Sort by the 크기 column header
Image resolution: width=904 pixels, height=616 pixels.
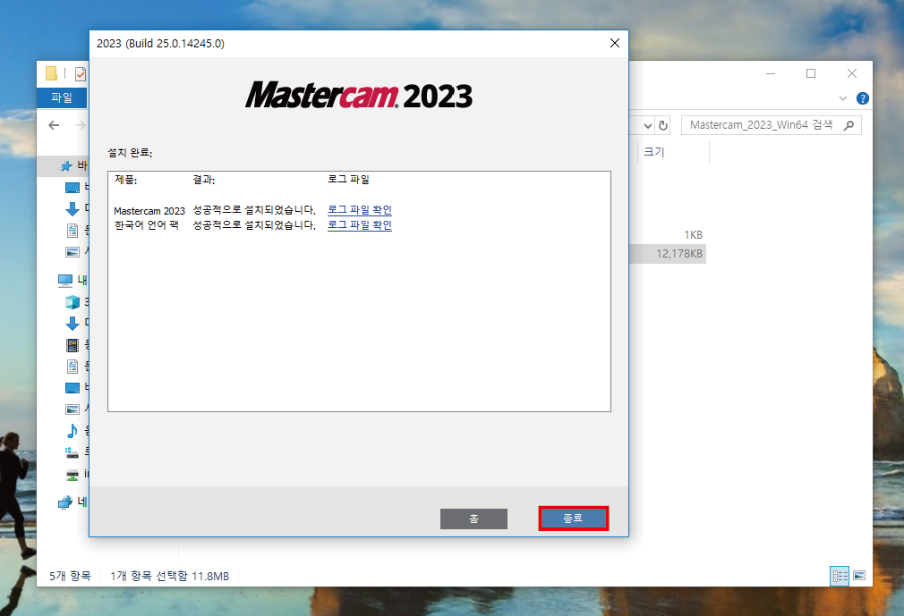pyautogui.click(x=653, y=152)
